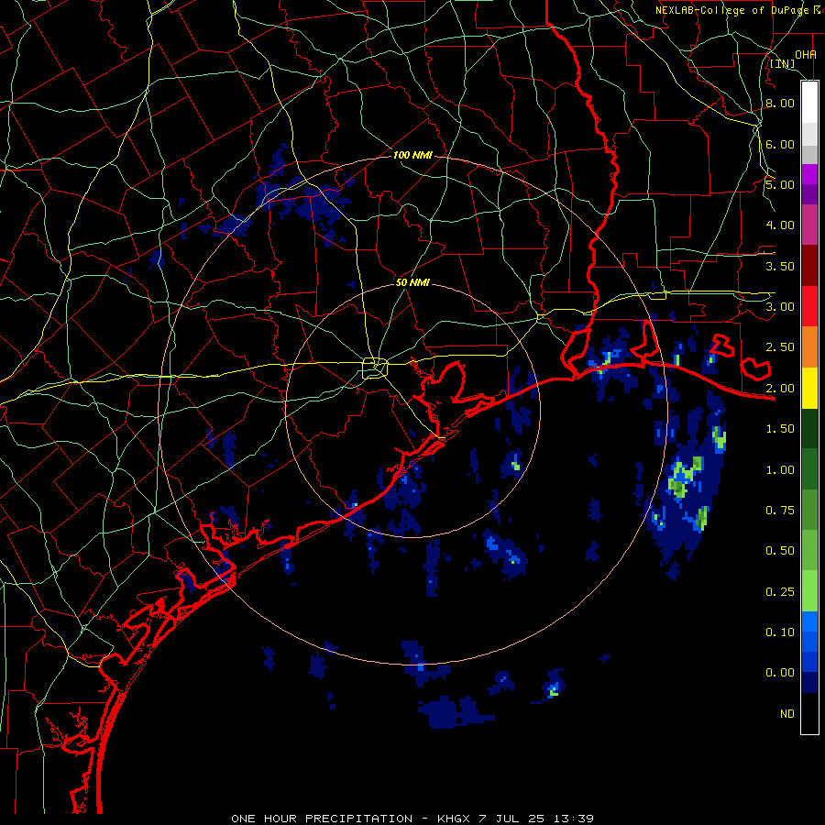Click the white 8.00 legend swatch

click(x=809, y=102)
